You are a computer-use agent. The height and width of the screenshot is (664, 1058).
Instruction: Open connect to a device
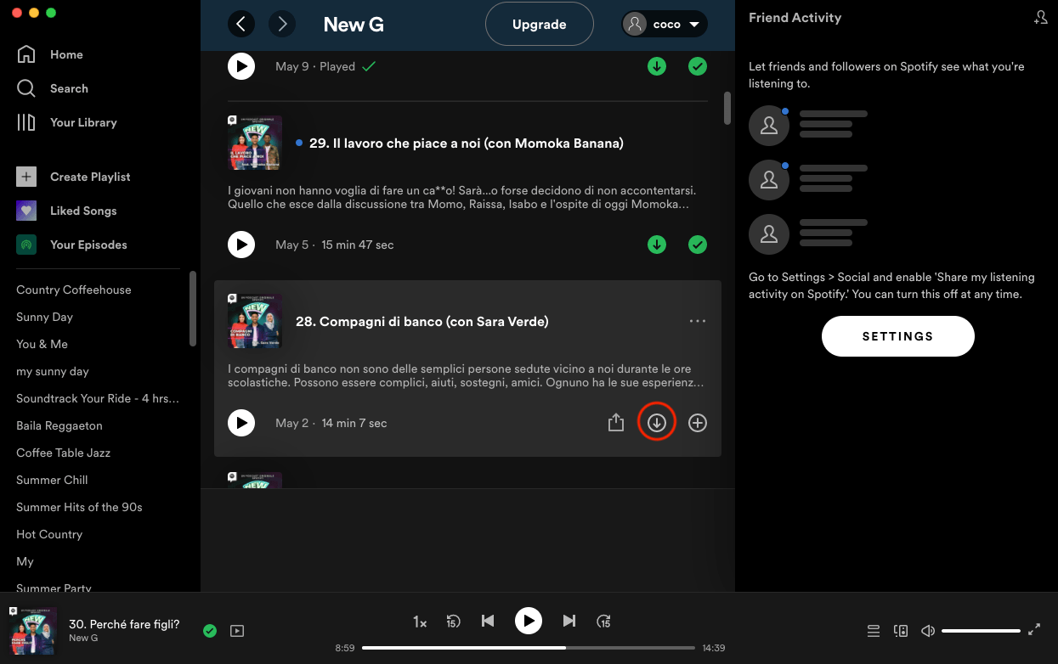pos(901,631)
